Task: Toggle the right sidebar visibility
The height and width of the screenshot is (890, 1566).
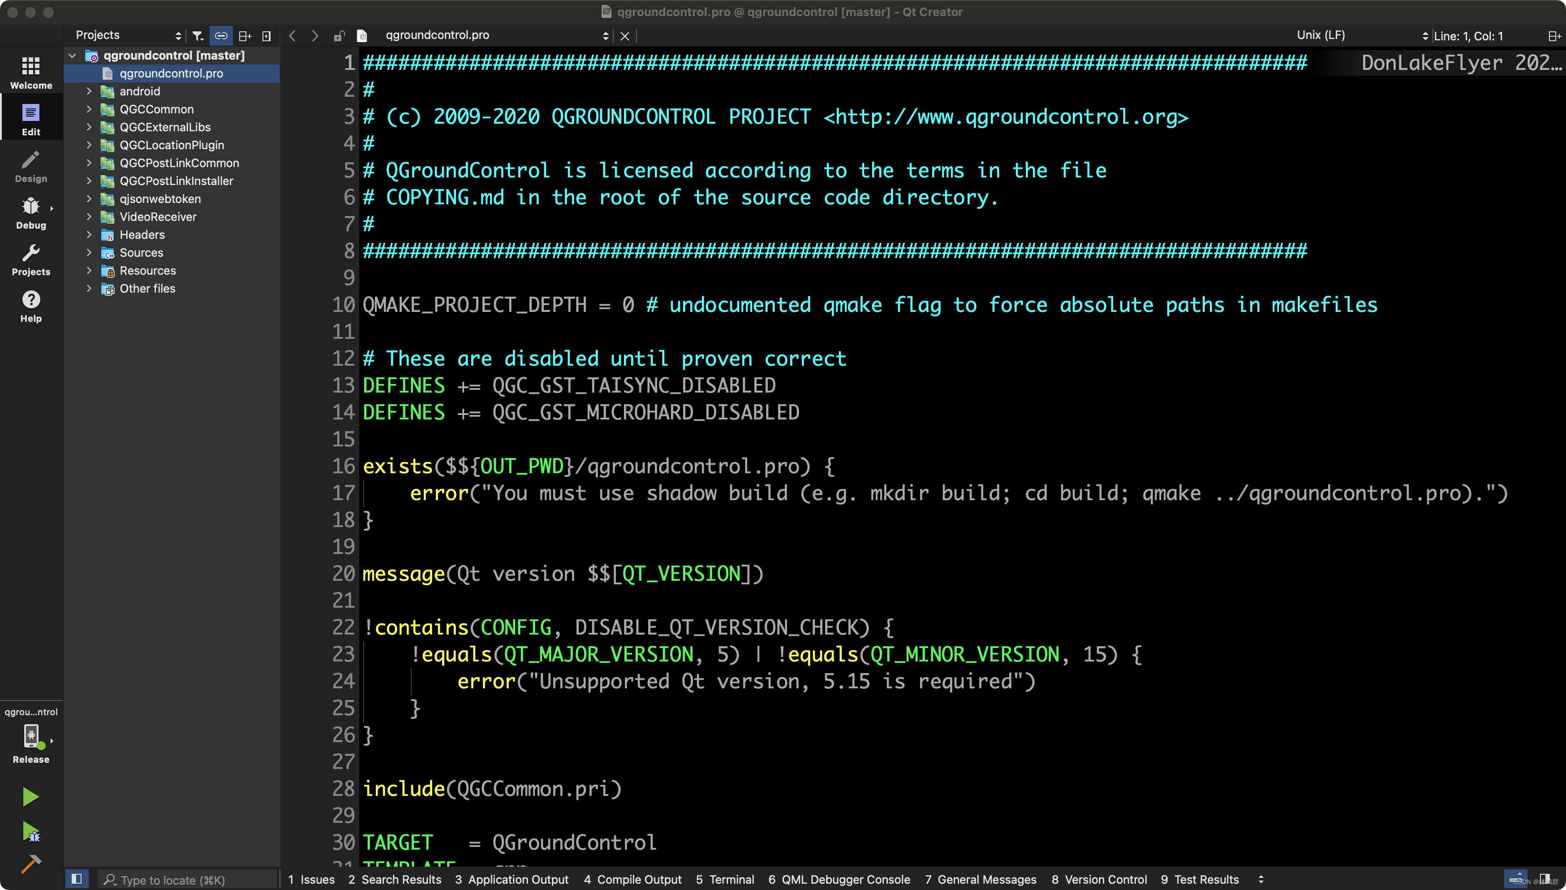Action: coord(1544,879)
